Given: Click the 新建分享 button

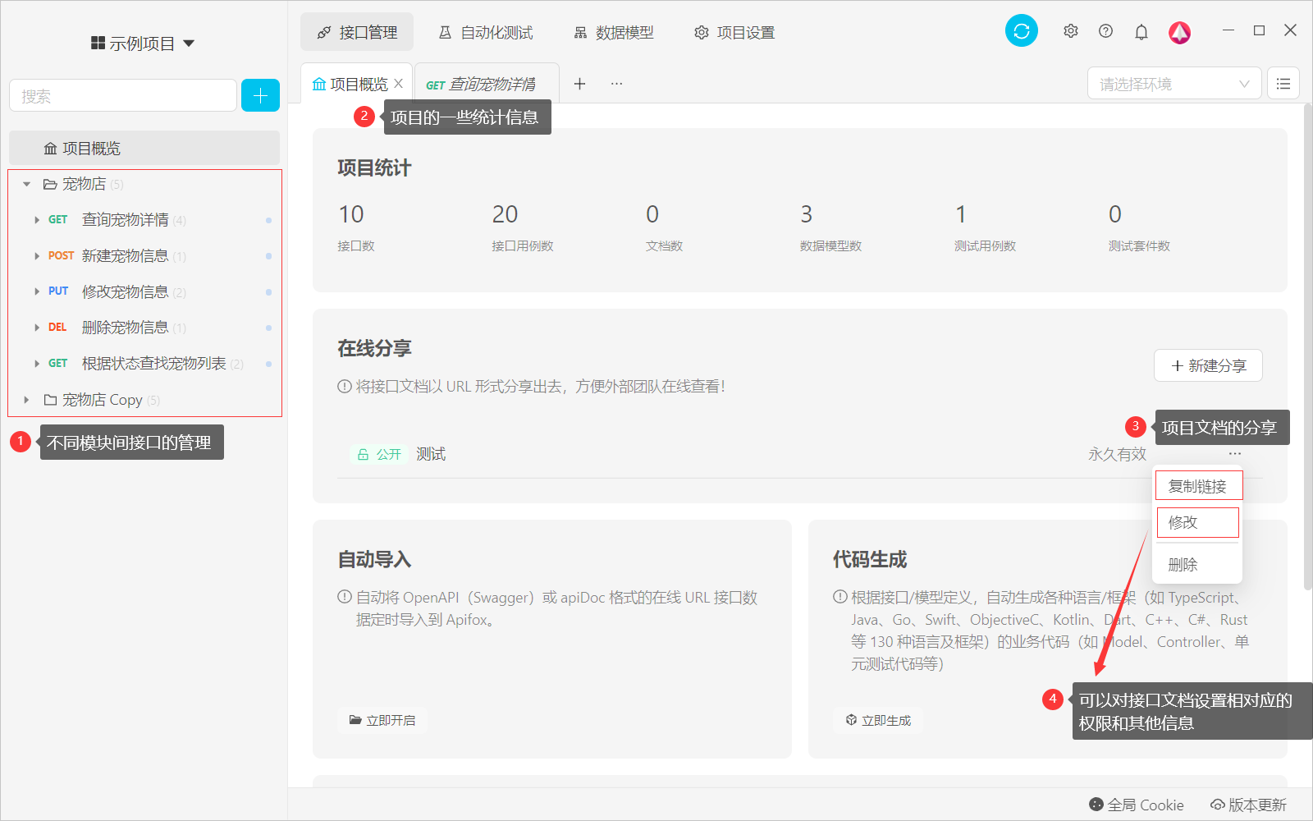Looking at the screenshot, I should pyautogui.click(x=1208, y=365).
